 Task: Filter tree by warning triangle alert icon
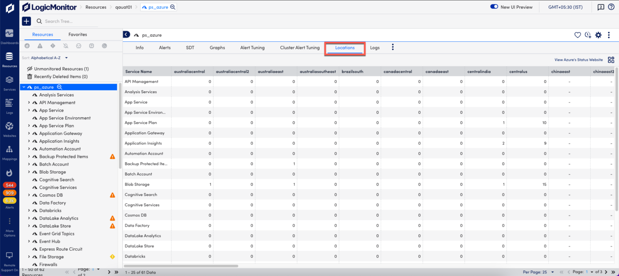point(40,46)
